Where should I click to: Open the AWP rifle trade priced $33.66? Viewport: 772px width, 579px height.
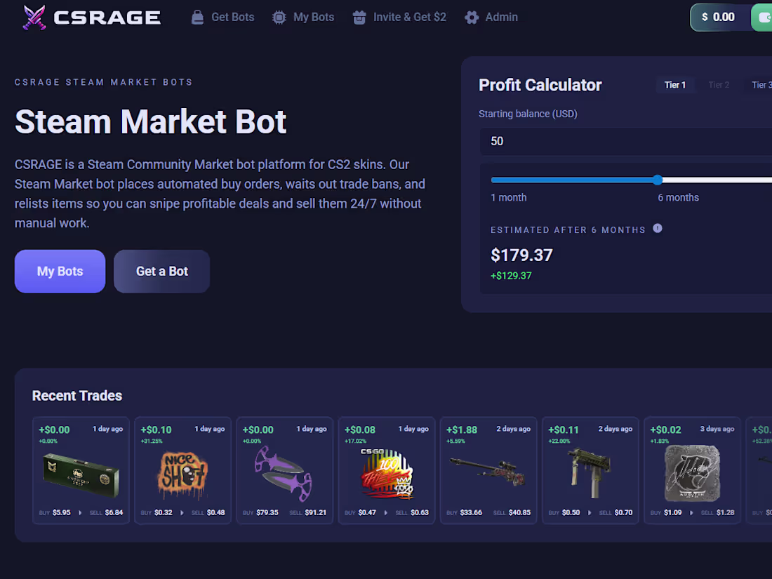pyautogui.click(x=488, y=471)
